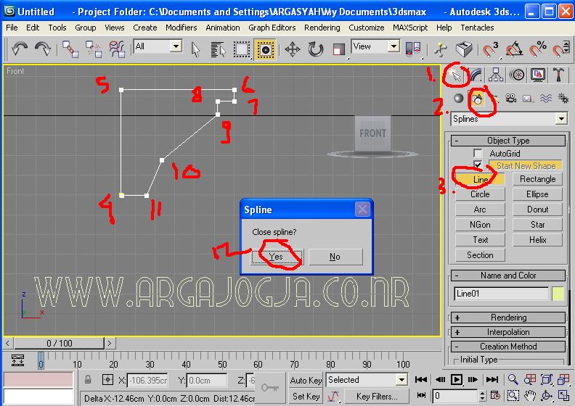
Task: Select the Circle shape button
Action: pos(480,194)
